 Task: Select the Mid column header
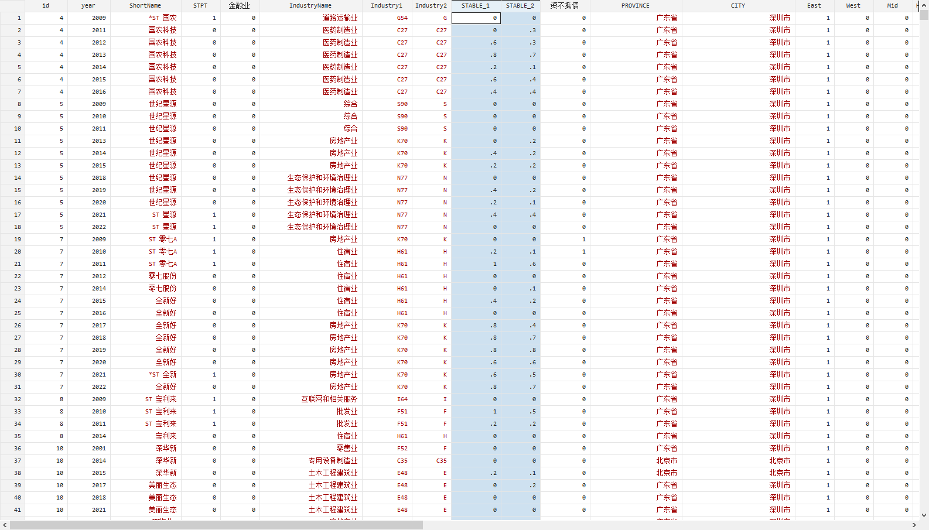893,6
